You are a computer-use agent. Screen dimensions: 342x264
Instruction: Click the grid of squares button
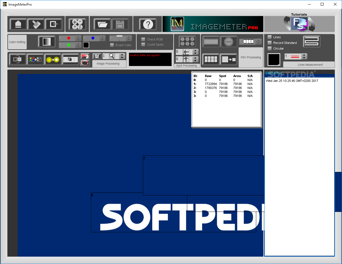211,59
